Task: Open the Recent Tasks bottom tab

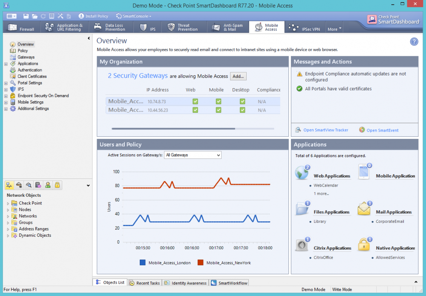Action: (145, 283)
